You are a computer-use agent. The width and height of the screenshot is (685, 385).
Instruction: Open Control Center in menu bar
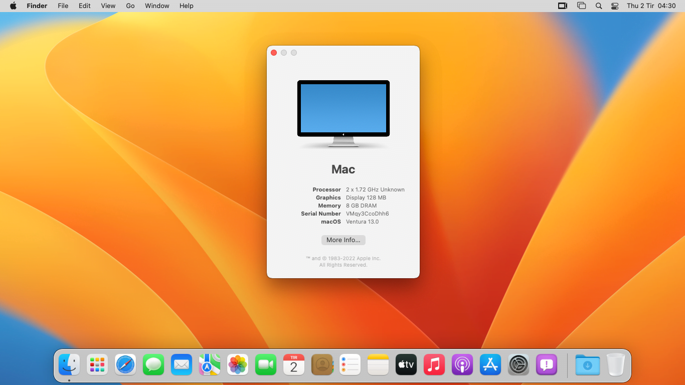615,6
